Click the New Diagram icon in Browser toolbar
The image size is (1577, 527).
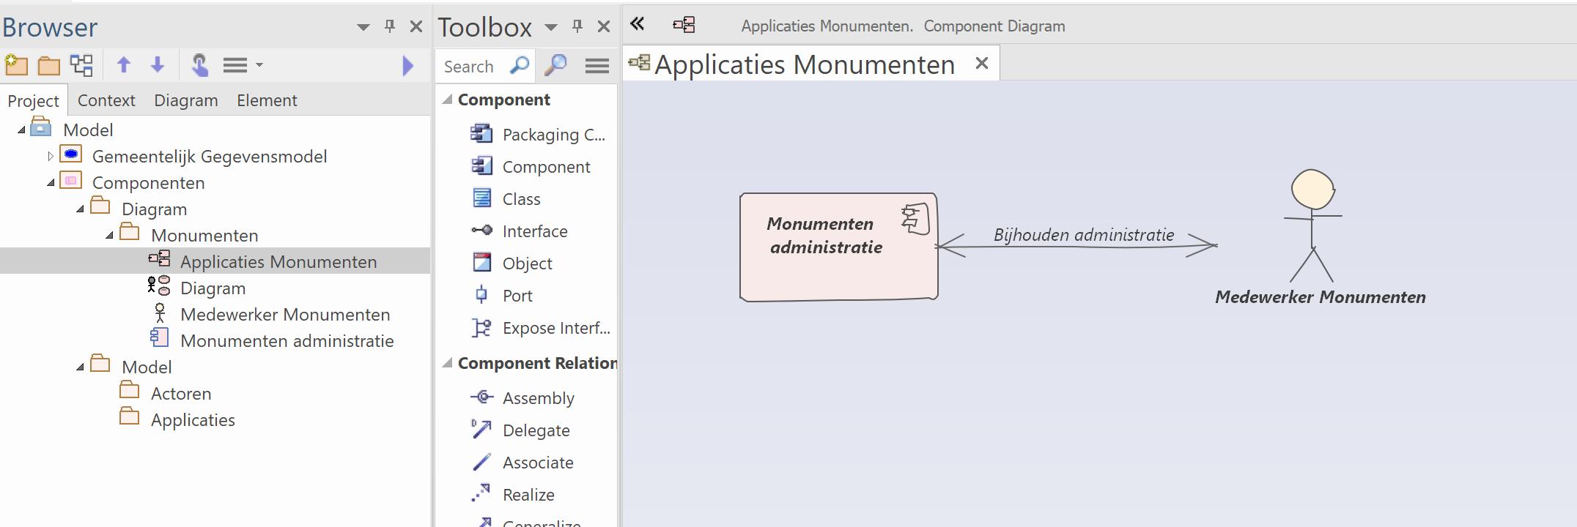coord(81,66)
